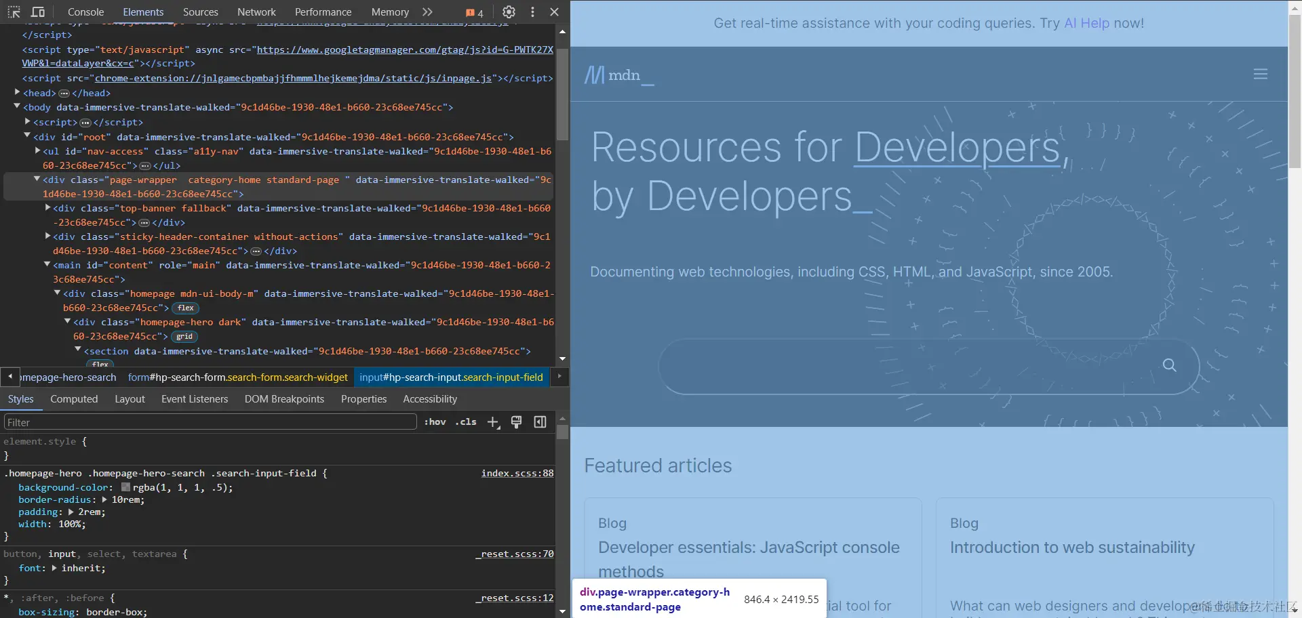Toggle the .cls class editor
The image size is (1302, 618).
[466, 422]
